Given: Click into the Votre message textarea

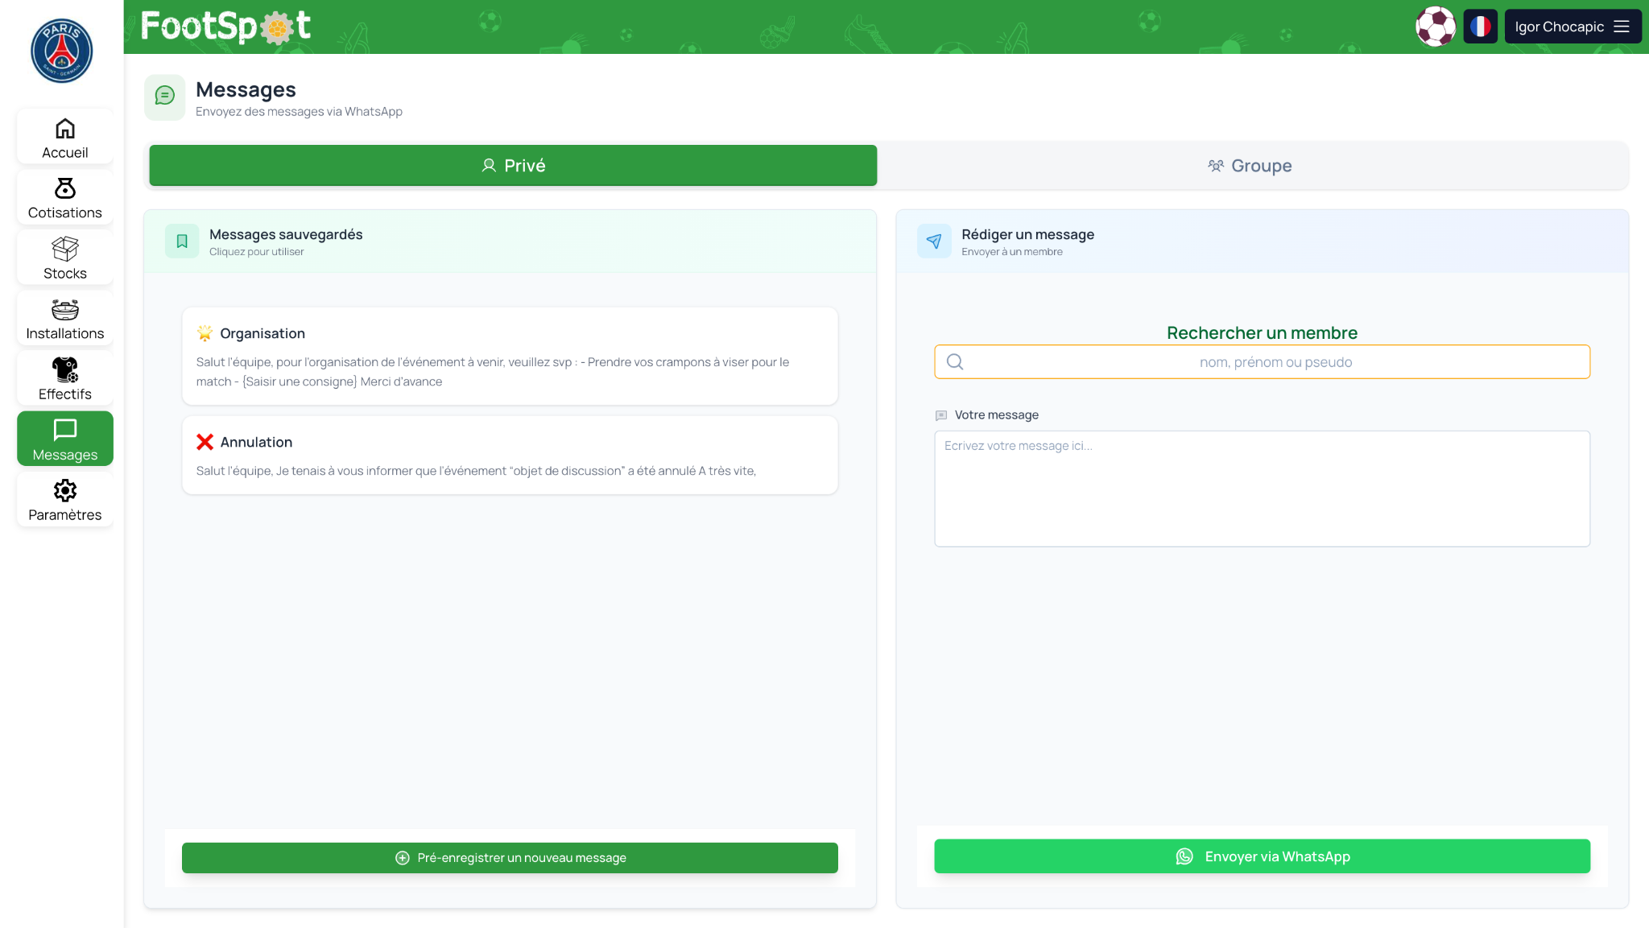Looking at the screenshot, I should tap(1262, 489).
